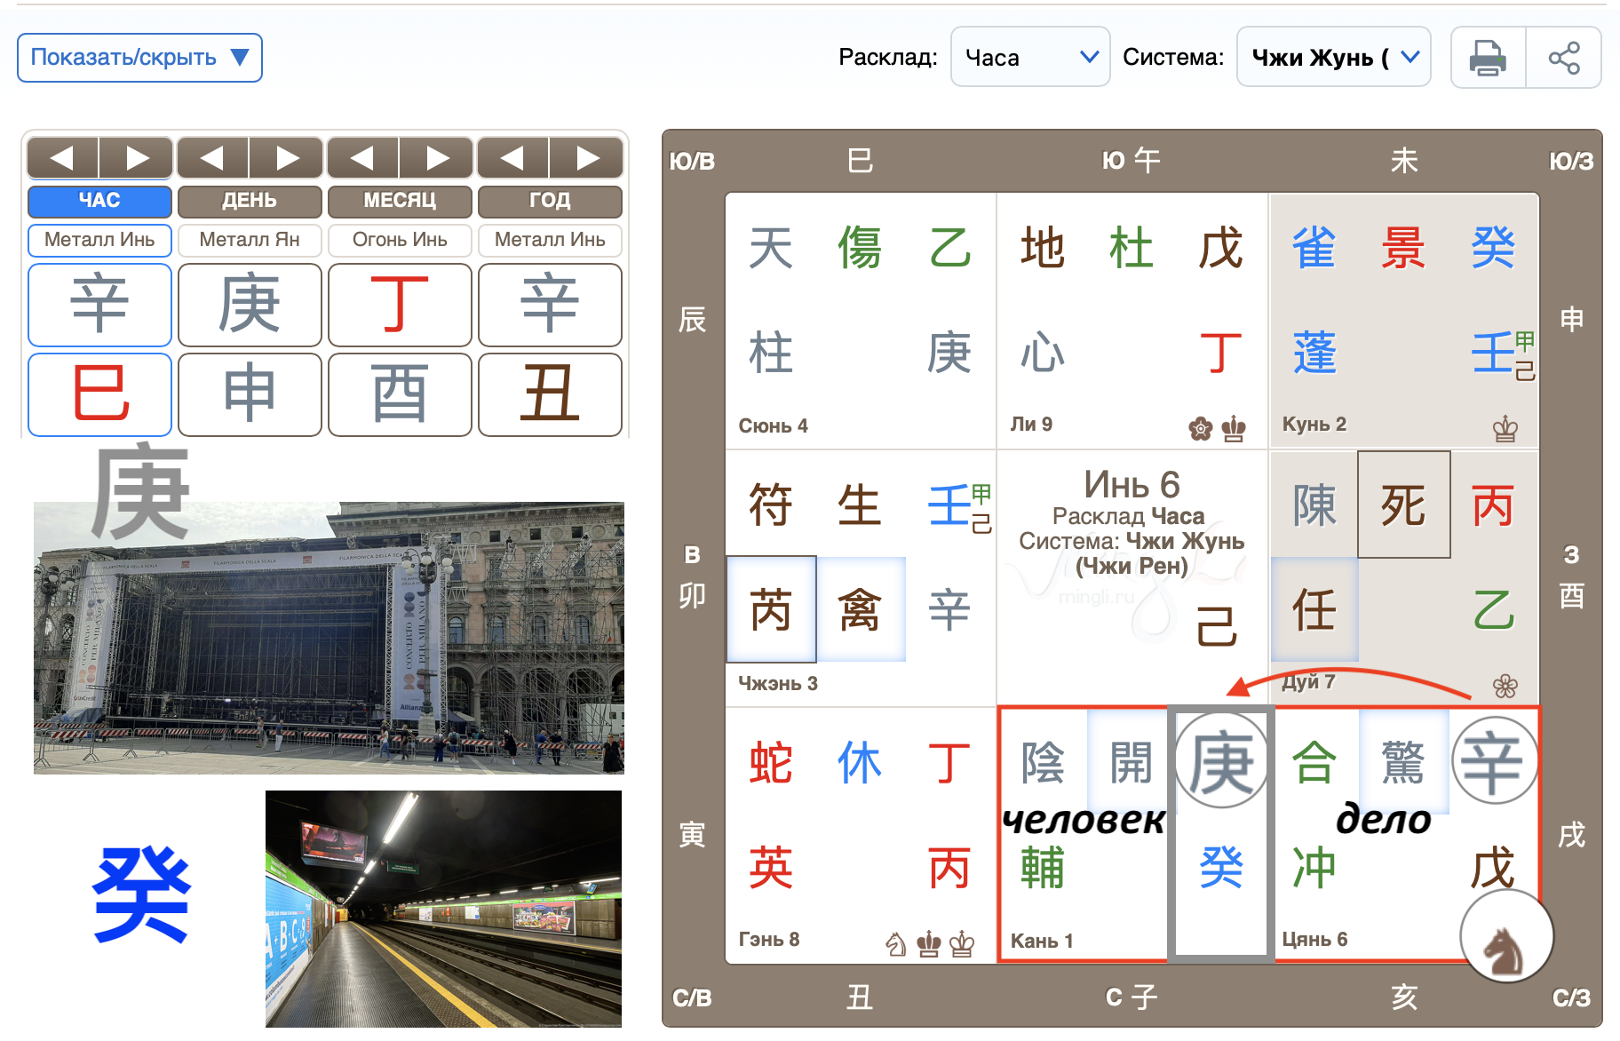Switch to the МЕСЯЦ tab
This screenshot has height=1041, width=1620.
pos(400,201)
